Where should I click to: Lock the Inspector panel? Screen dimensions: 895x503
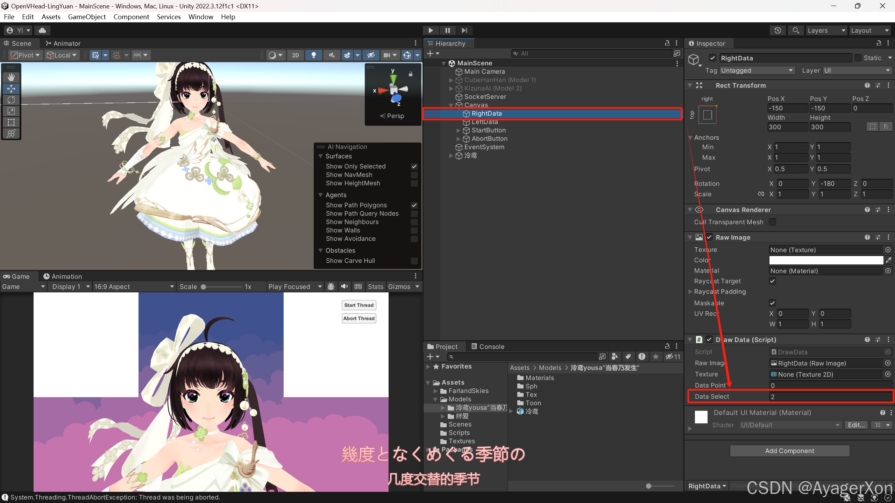(x=879, y=43)
